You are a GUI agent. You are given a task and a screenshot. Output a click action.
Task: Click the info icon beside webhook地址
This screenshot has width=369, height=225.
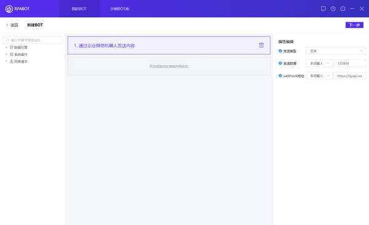point(280,76)
